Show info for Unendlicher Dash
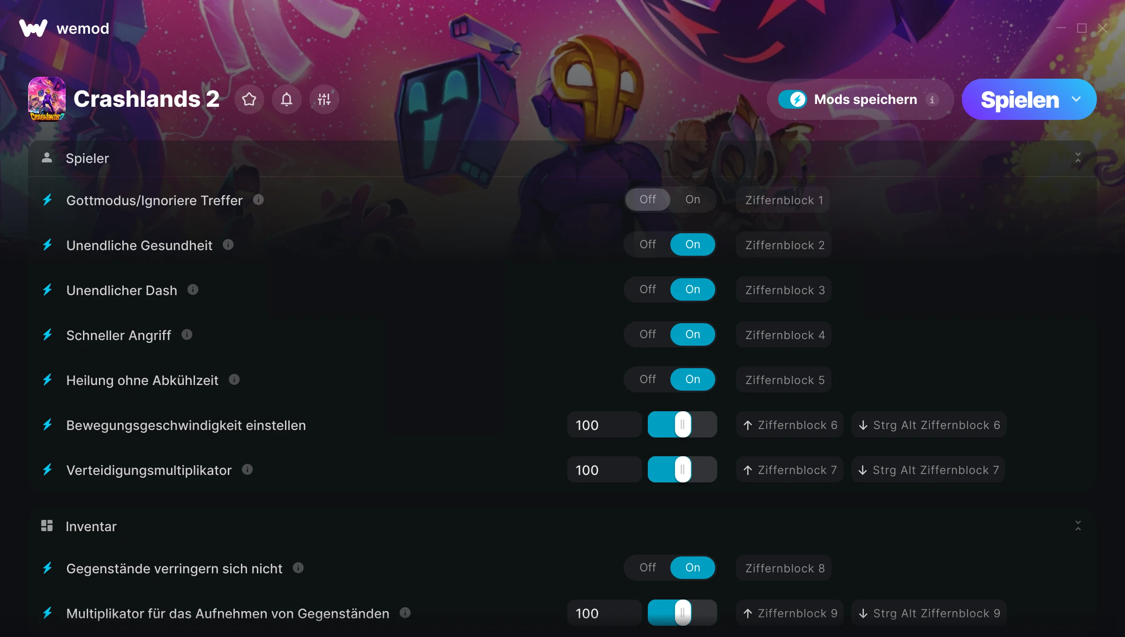The height and width of the screenshot is (637, 1125). pos(193,290)
